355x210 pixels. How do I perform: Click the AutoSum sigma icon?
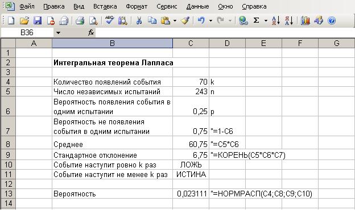256,20
